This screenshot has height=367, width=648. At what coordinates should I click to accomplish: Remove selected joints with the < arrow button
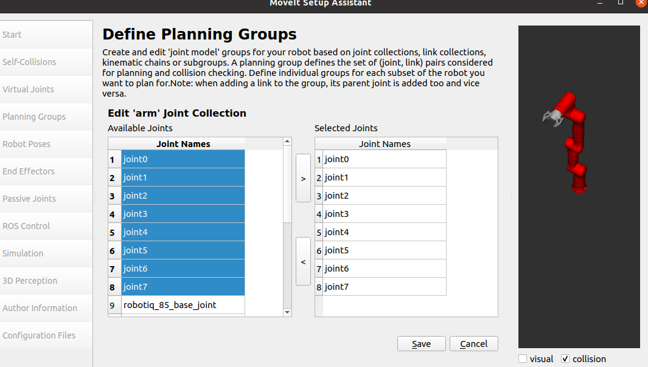(x=303, y=261)
